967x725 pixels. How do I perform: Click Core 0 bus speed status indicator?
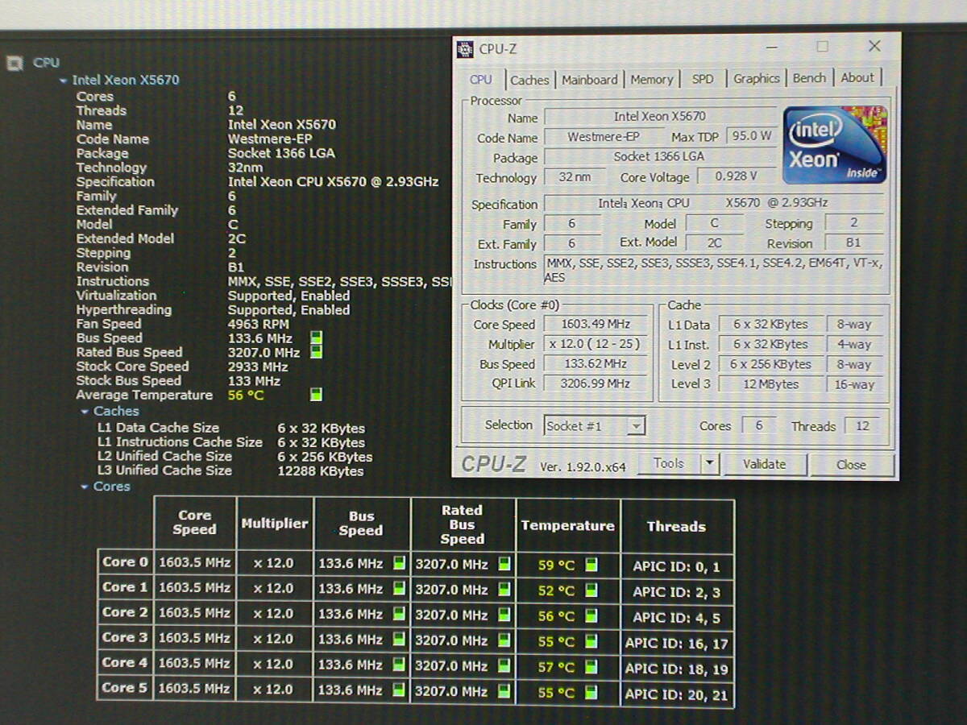[399, 563]
